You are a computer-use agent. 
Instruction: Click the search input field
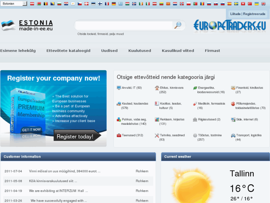(124, 25)
